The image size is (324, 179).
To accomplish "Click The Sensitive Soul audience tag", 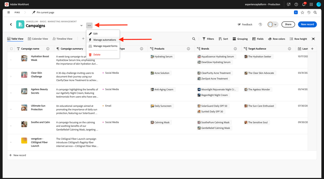I will (x=257, y=122).
